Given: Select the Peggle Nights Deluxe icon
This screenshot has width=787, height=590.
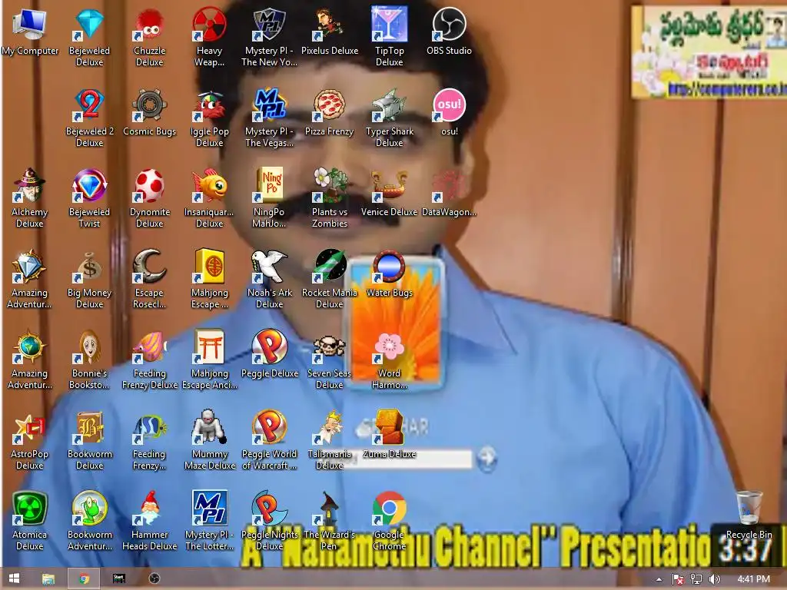Looking at the screenshot, I should (x=269, y=509).
